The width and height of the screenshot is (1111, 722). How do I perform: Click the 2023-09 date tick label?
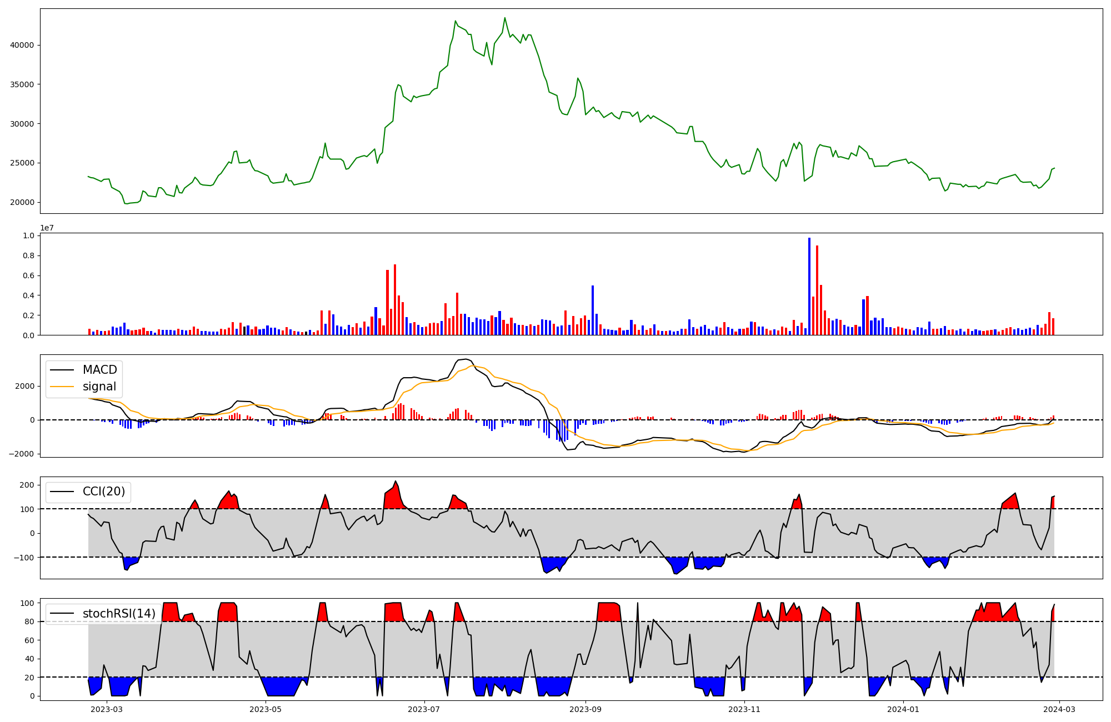click(585, 709)
